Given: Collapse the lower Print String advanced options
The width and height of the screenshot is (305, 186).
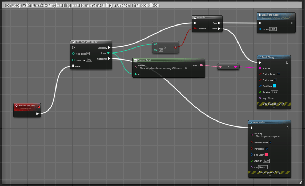Looking at the screenshot, I should 270,175.
